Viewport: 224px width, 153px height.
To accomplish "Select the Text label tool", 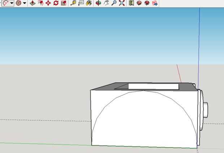I will click(81, 3).
